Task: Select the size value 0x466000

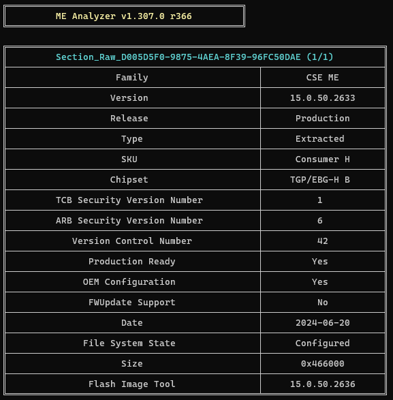Action: click(x=323, y=363)
